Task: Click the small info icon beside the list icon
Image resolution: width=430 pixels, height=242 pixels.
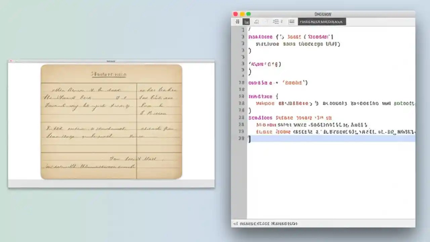Action: [282, 22]
